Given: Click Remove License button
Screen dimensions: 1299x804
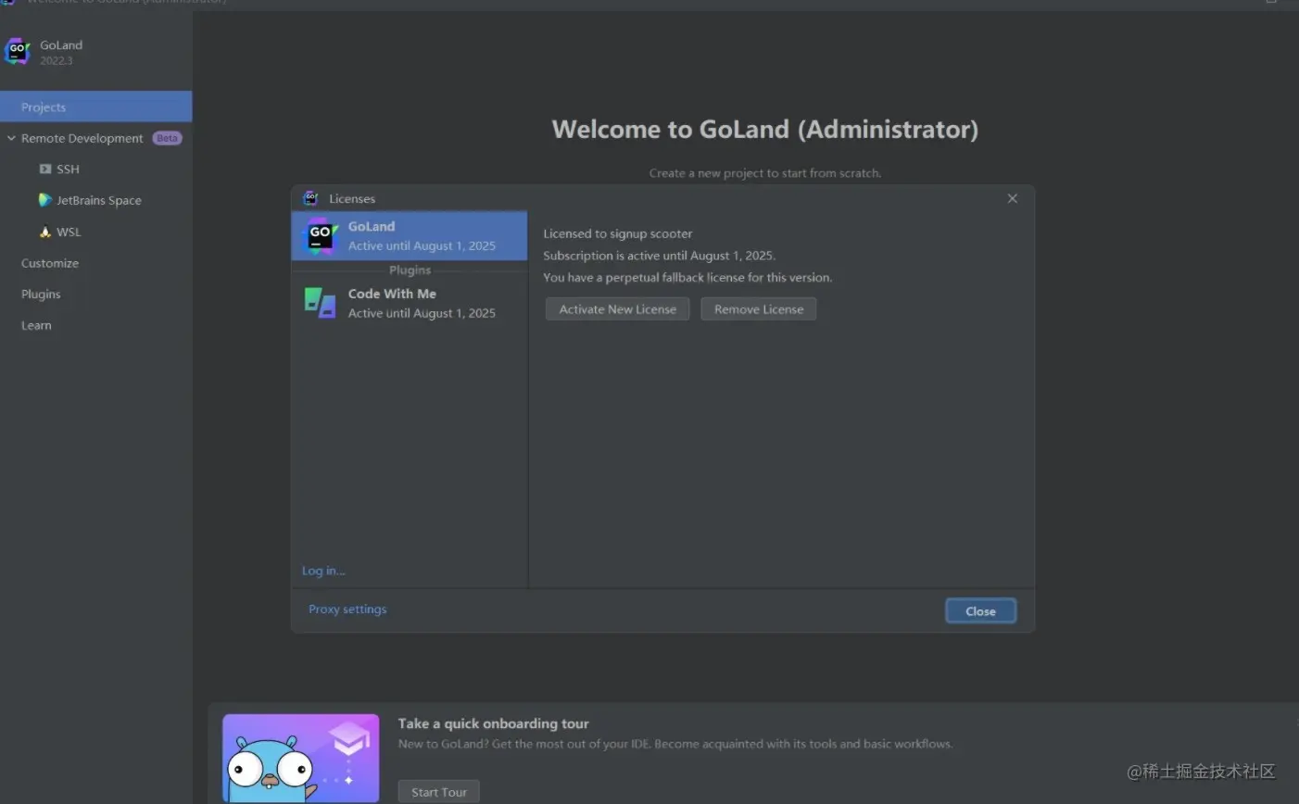Looking at the screenshot, I should coord(759,309).
